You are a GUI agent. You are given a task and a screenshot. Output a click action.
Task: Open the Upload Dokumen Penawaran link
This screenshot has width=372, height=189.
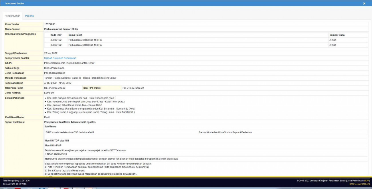pyautogui.click(x=60, y=58)
